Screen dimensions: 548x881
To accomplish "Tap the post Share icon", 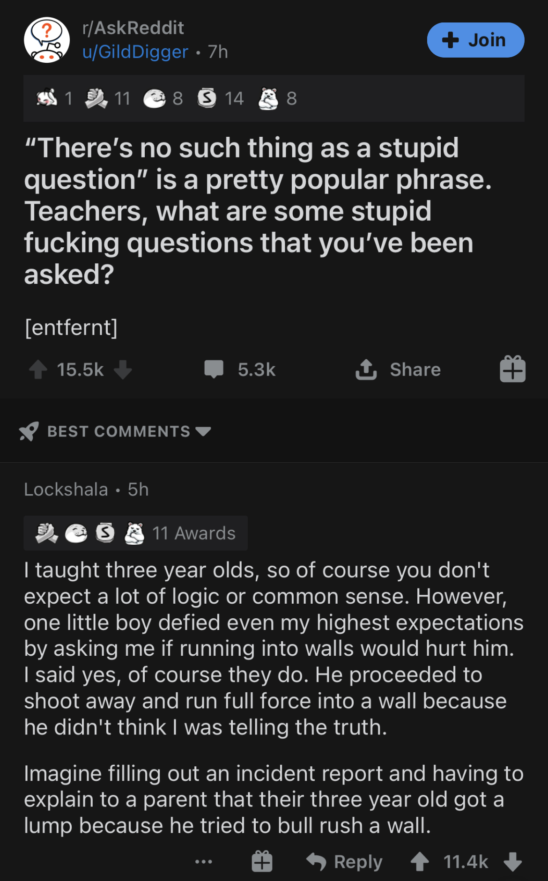I will (366, 370).
